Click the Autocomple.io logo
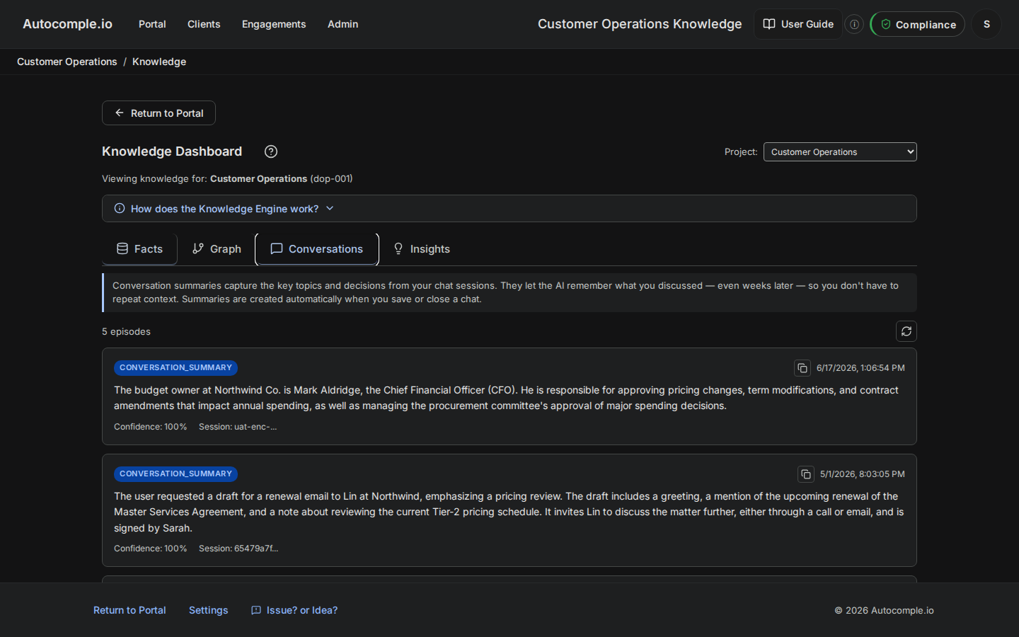 [x=67, y=24]
